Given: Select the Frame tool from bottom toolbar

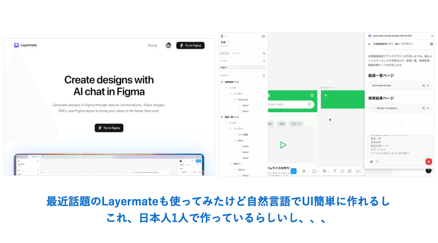Looking at the screenshot, I should 304,171.
